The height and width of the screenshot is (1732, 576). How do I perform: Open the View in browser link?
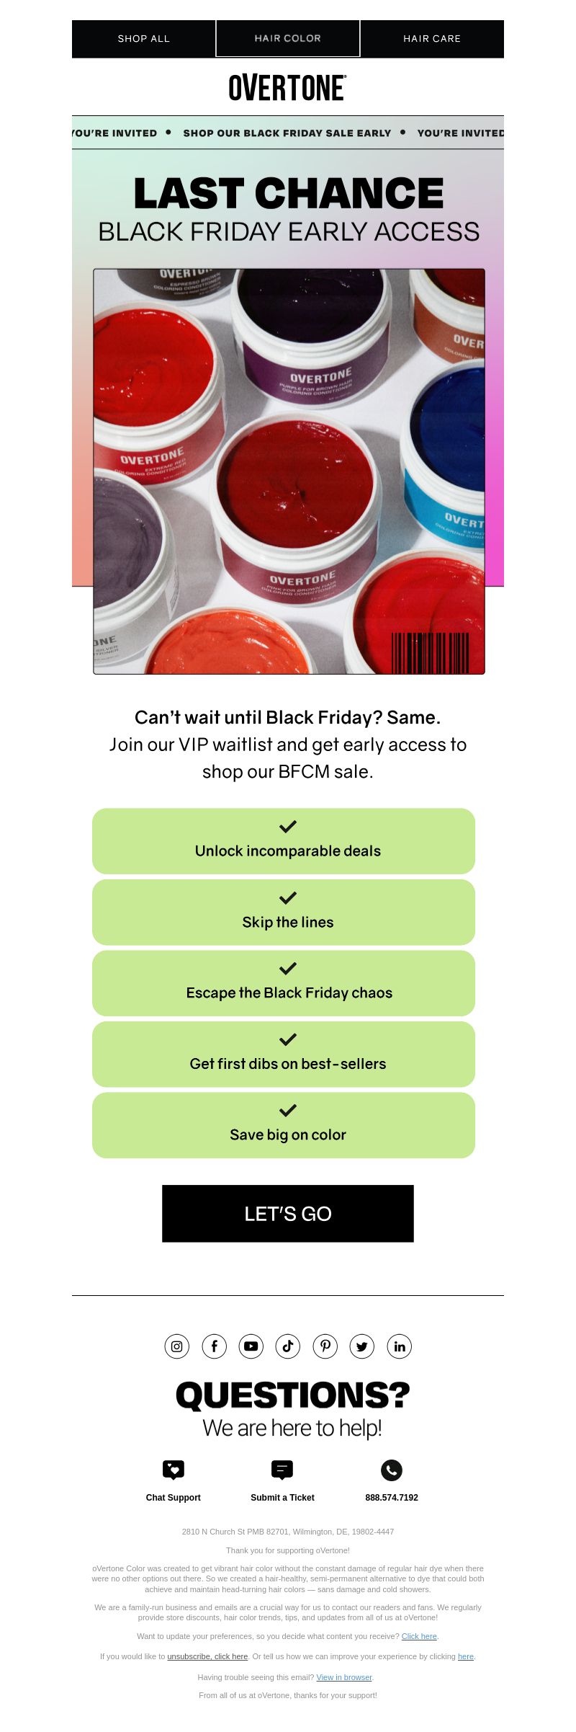(344, 1677)
